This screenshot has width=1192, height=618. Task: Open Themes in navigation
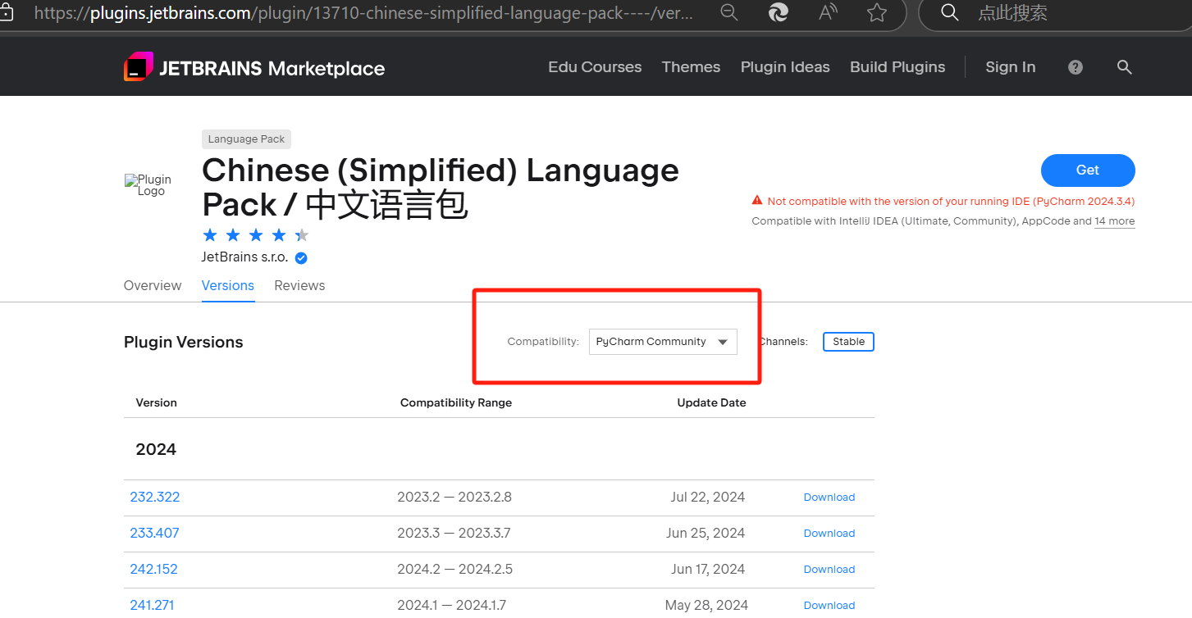691,67
